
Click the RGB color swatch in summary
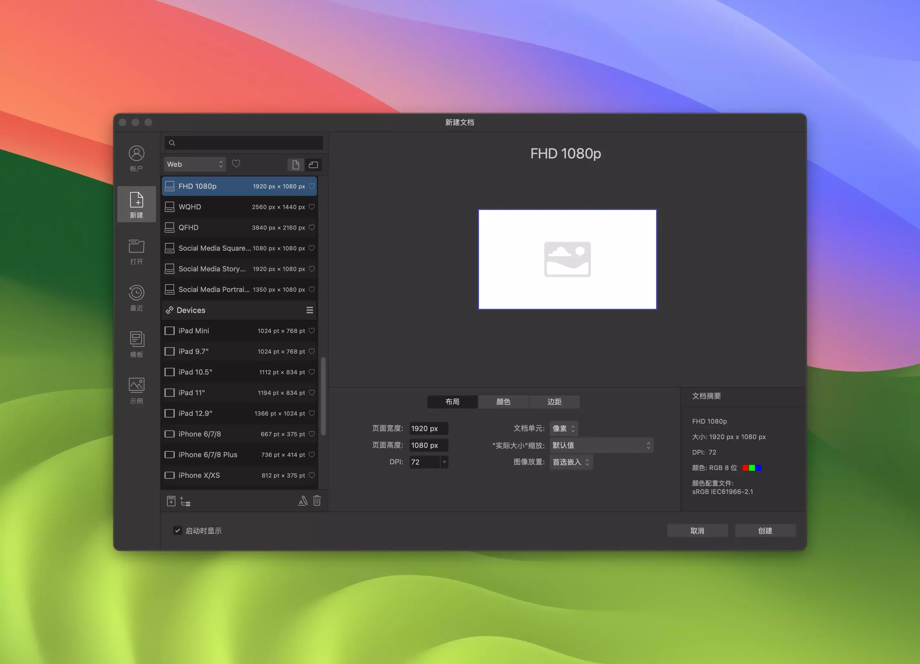coord(752,468)
